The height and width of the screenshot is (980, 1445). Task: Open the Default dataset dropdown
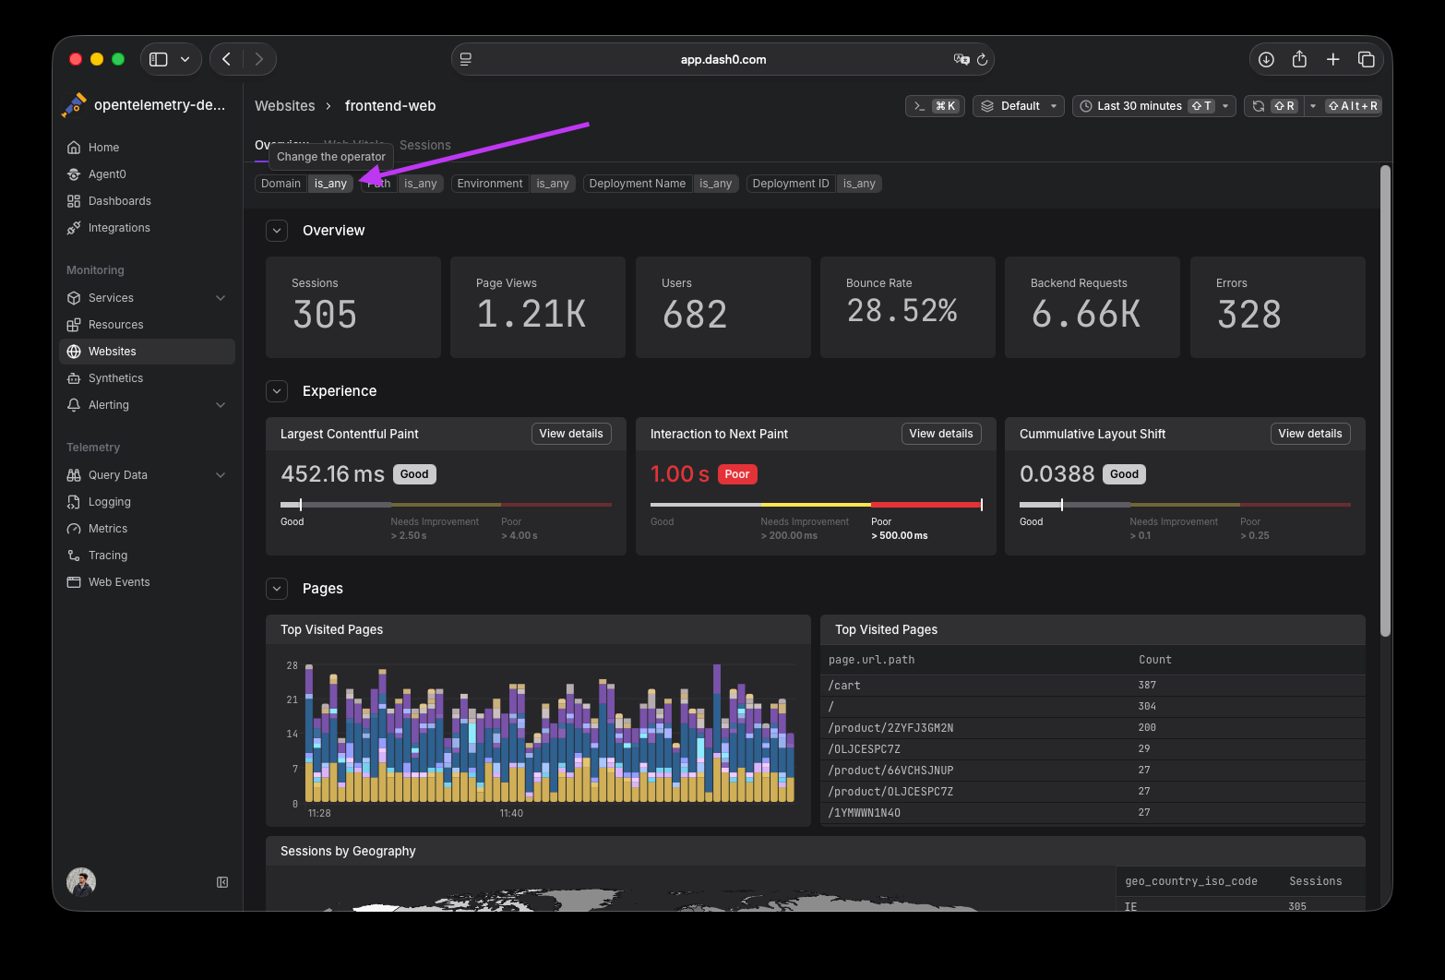(x=1019, y=106)
